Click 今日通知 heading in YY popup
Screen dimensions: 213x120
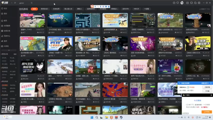coord(197,101)
